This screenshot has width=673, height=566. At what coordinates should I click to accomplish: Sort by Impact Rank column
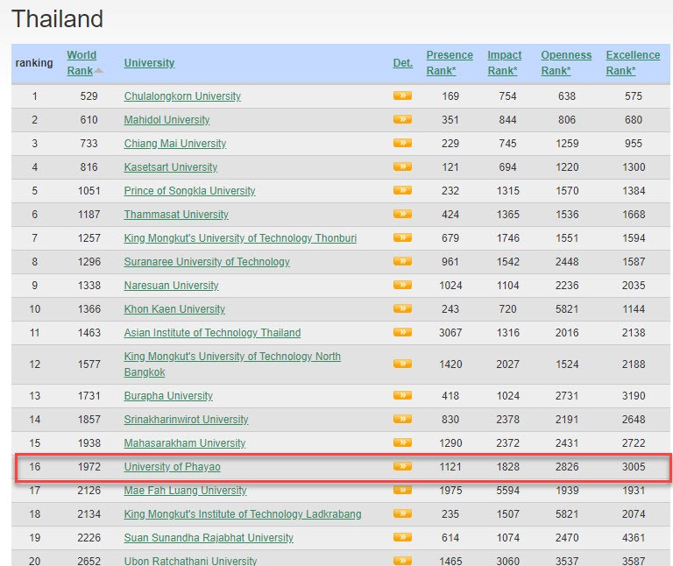click(505, 63)
